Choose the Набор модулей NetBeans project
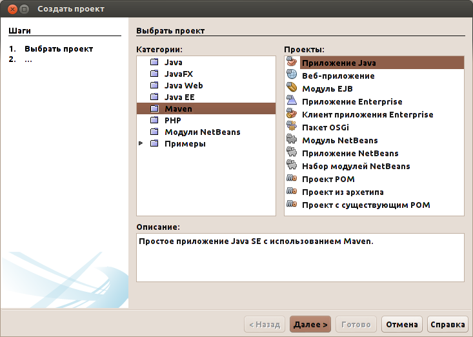Screen dimensions: 473x337 click(356, 167)
